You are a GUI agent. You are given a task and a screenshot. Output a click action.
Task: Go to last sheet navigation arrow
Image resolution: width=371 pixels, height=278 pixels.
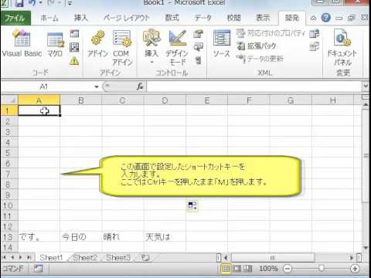pyautogui.click(x=29, y=257)
